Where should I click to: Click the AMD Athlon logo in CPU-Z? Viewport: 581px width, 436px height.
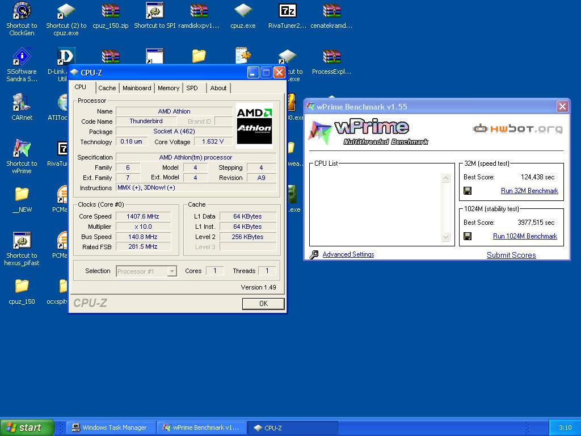click(x=254, y=125)
